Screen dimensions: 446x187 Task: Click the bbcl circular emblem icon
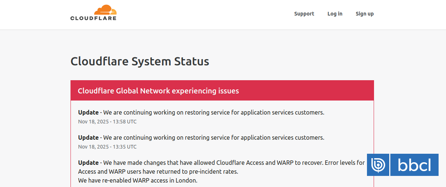click(378, 165)
